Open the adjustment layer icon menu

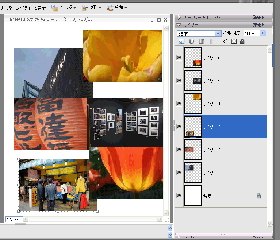point(192,42)
